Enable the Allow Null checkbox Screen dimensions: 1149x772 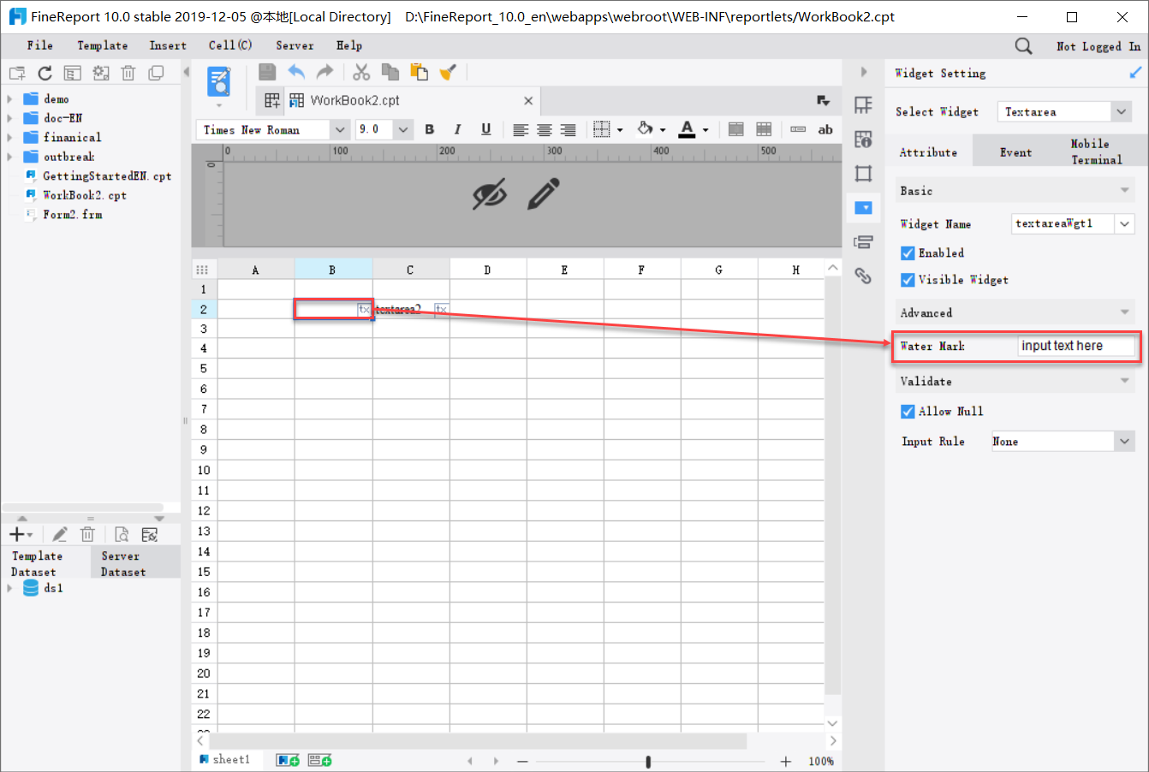[908, 411]
